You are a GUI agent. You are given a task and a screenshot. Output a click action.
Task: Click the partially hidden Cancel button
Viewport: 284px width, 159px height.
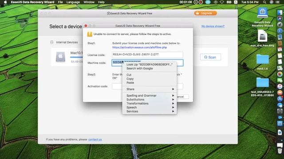click(x=182, y=97)
